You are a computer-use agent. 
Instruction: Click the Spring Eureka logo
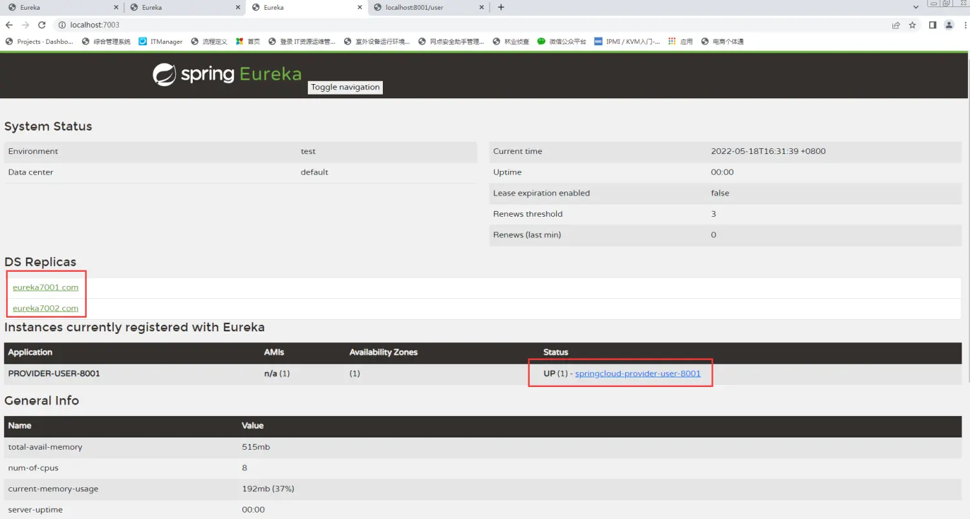pyautogui.click(x=227, y=74)
